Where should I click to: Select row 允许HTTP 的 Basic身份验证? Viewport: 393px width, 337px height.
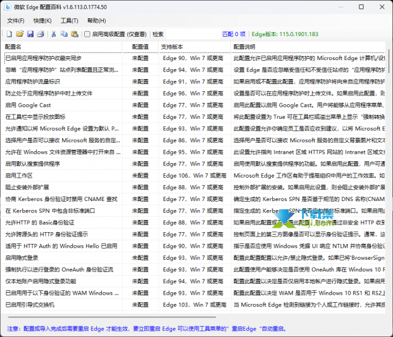pyautogui.click(x=193, y=223)
